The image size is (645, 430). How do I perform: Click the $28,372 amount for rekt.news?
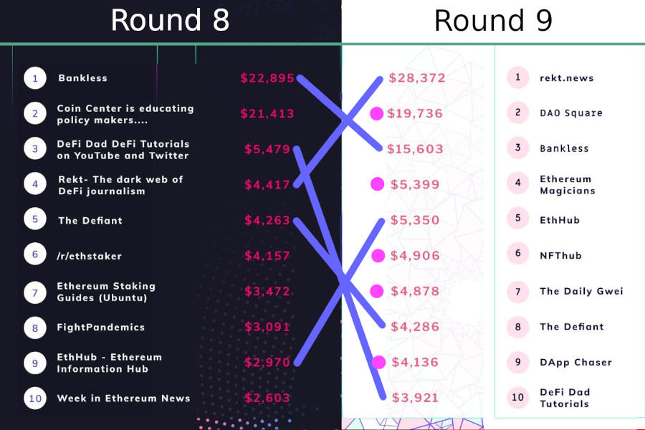click(417, 78)
